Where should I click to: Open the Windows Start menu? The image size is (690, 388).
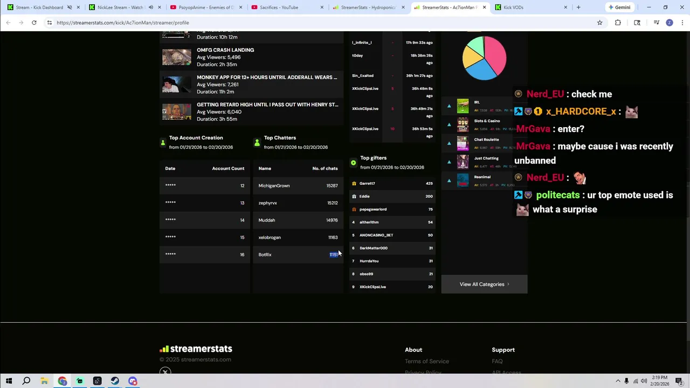tap(9, 381)
